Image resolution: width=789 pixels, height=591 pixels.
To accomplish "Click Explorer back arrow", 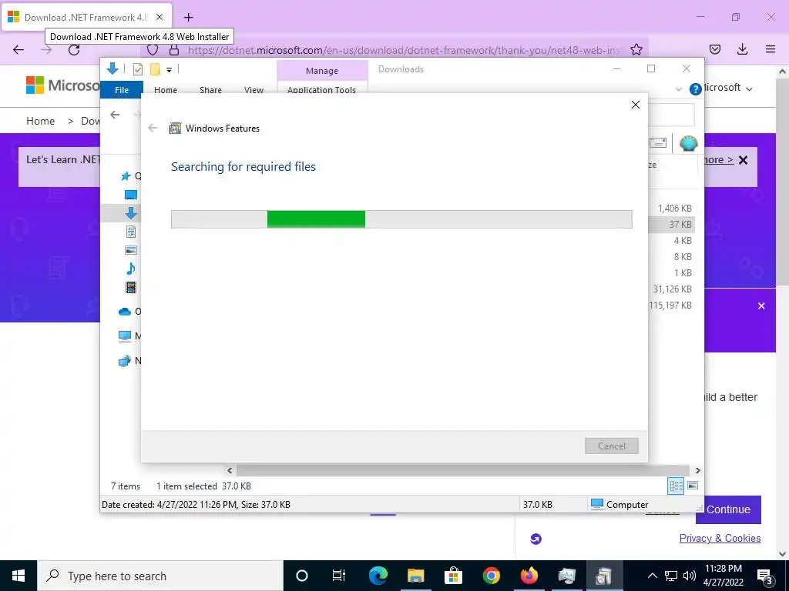I will click(116, 115).
